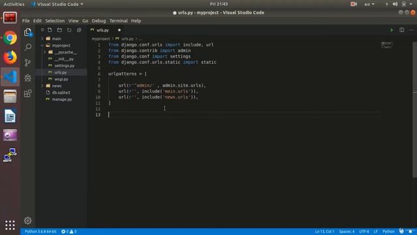The image size is (417, 235).
Task: Open Go menu
Action: click(x=85, y=21)
